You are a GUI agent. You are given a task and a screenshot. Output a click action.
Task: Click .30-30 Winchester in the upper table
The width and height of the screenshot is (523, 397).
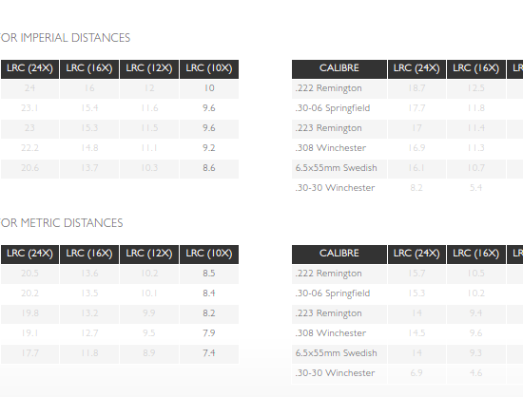coord(335,188)
